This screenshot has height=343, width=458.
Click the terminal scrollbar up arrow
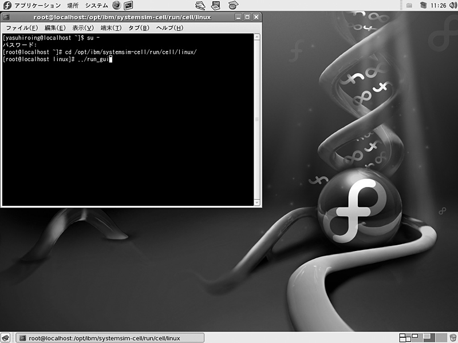(257, 37)
